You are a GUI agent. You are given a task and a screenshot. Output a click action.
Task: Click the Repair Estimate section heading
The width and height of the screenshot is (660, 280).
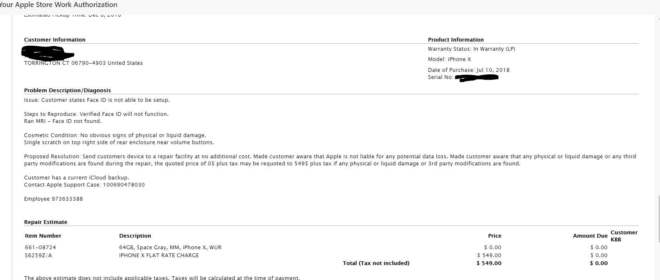pyautogui.click(x=46, y=222)
